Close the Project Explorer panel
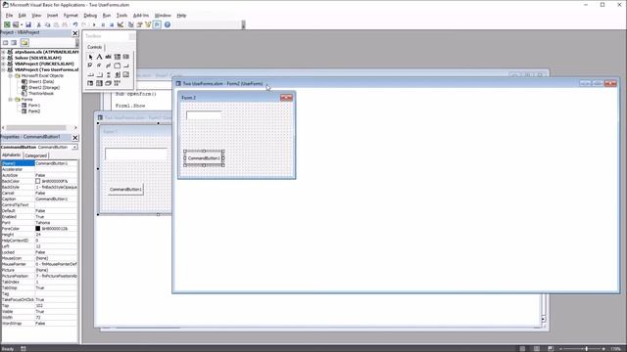Screen dimensions: 627x352 click(75, 33)
